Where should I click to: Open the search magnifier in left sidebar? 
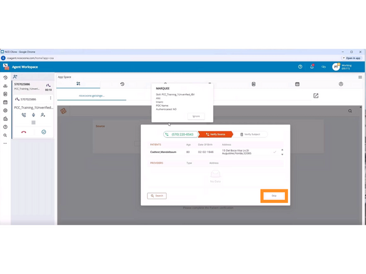[5, 135]
